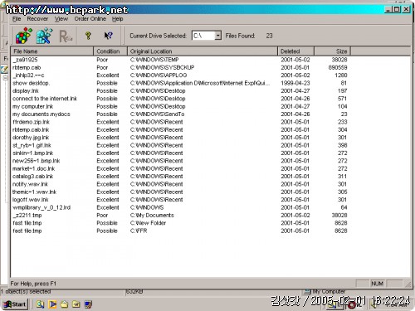Open the Recover menu

pyautogui.click(x=37, y=19)
